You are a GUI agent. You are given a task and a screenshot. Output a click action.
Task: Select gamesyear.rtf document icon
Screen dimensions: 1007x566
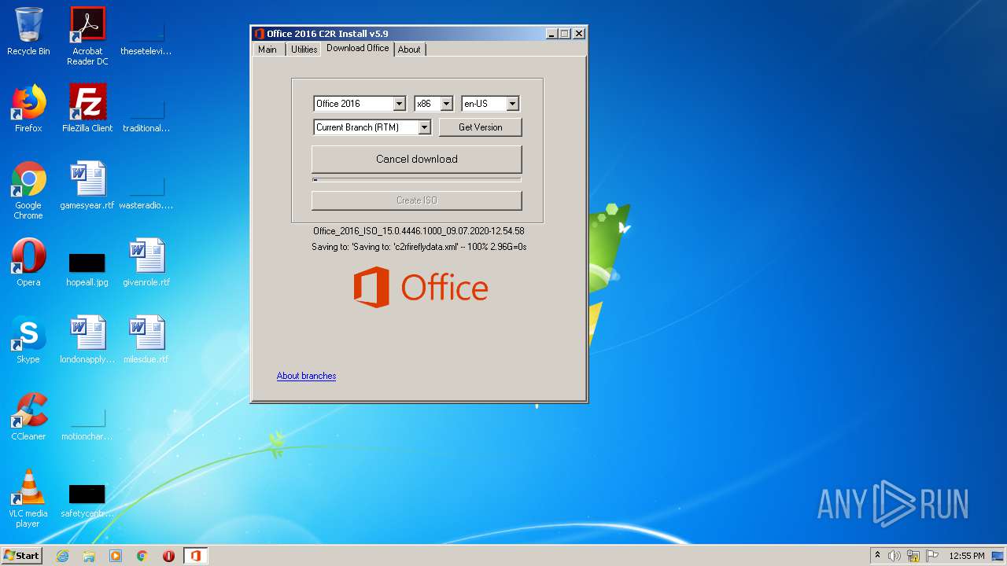(87, 186)
